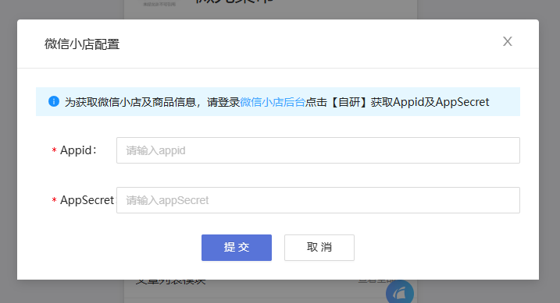Click the Appid field label

tap(78, 150)
